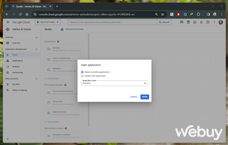Toggle the browser side panel icon
228x145 pixels.
[x=208, y=14]
